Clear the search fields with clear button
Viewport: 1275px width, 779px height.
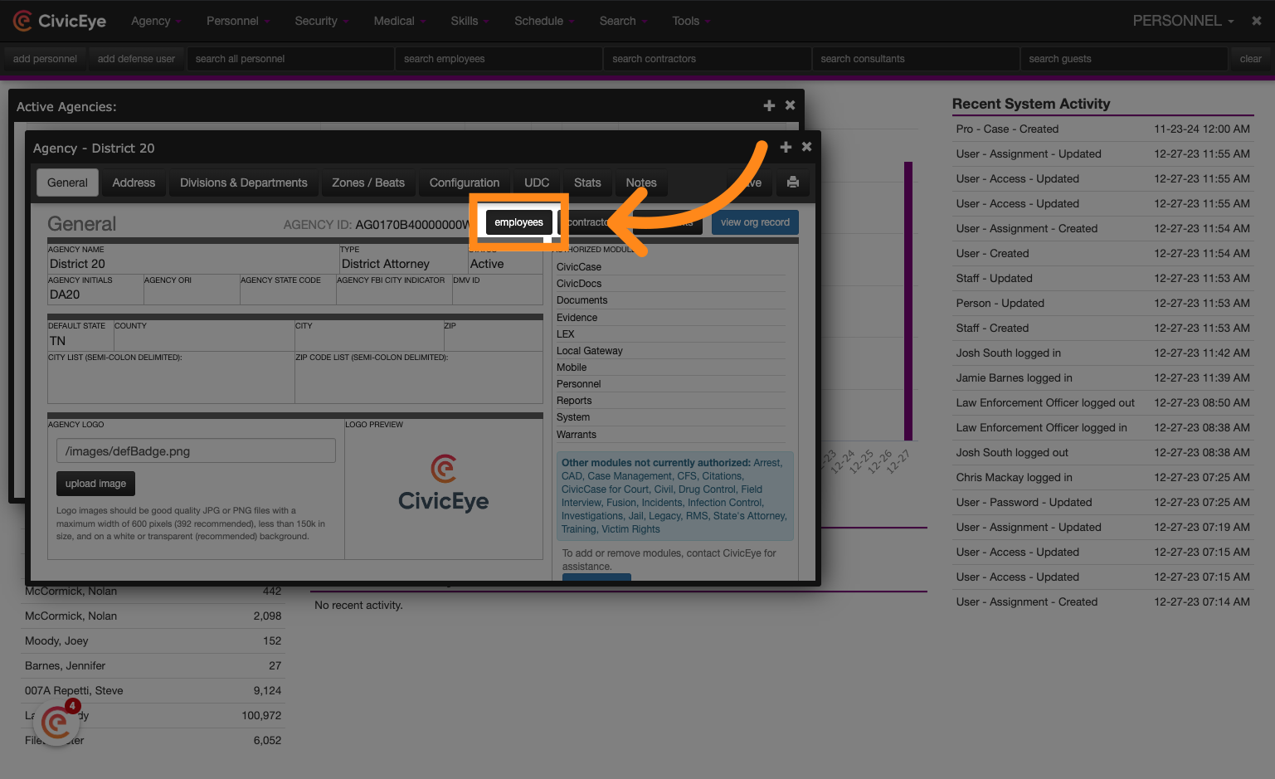(1250, 59)
